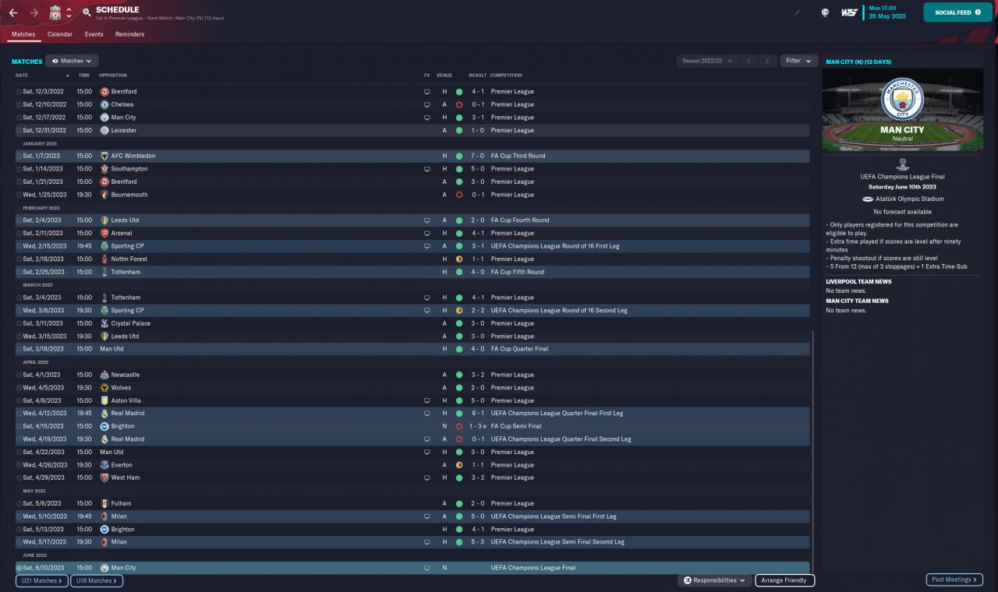The width and height of the screenshot is (998, 592).
Task: Click the TV icon on the West Ham row
Action: click(x=426, y=477)
